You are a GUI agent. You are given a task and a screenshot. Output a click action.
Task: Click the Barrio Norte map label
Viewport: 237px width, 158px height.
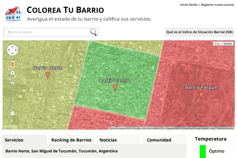(48, 68)
